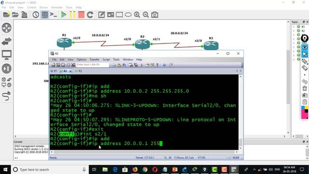309x174 pixels.
Task: Toggle the eye visibility tool in the overlay toolbar
Action: pyautogui.click(x=305, y=47)
